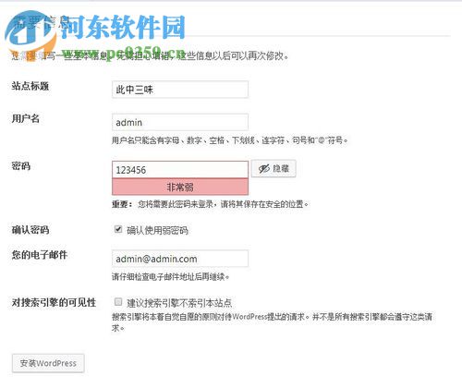The image size is (462, 388).
Task: Click the password field showing 123456
Action: [180, 170]
